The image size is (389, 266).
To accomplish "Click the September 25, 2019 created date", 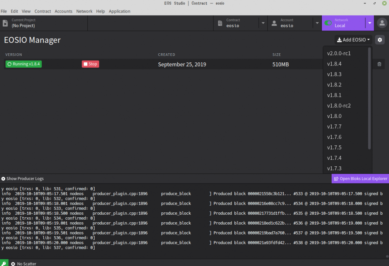I will (182, 64).
